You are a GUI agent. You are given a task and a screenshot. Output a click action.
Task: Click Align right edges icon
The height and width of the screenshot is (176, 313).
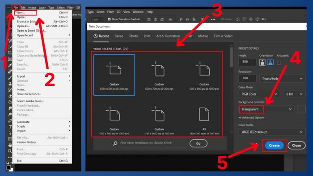162,19
